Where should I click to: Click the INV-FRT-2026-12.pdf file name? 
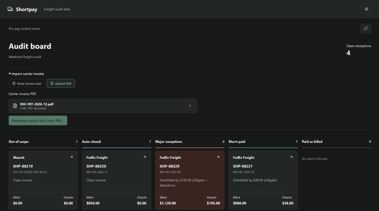click(x=37, y=104)
